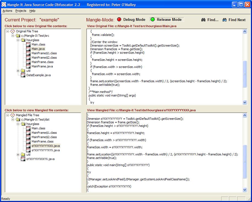
Task: Click the Ready status bar text
Action: (6, 199)
